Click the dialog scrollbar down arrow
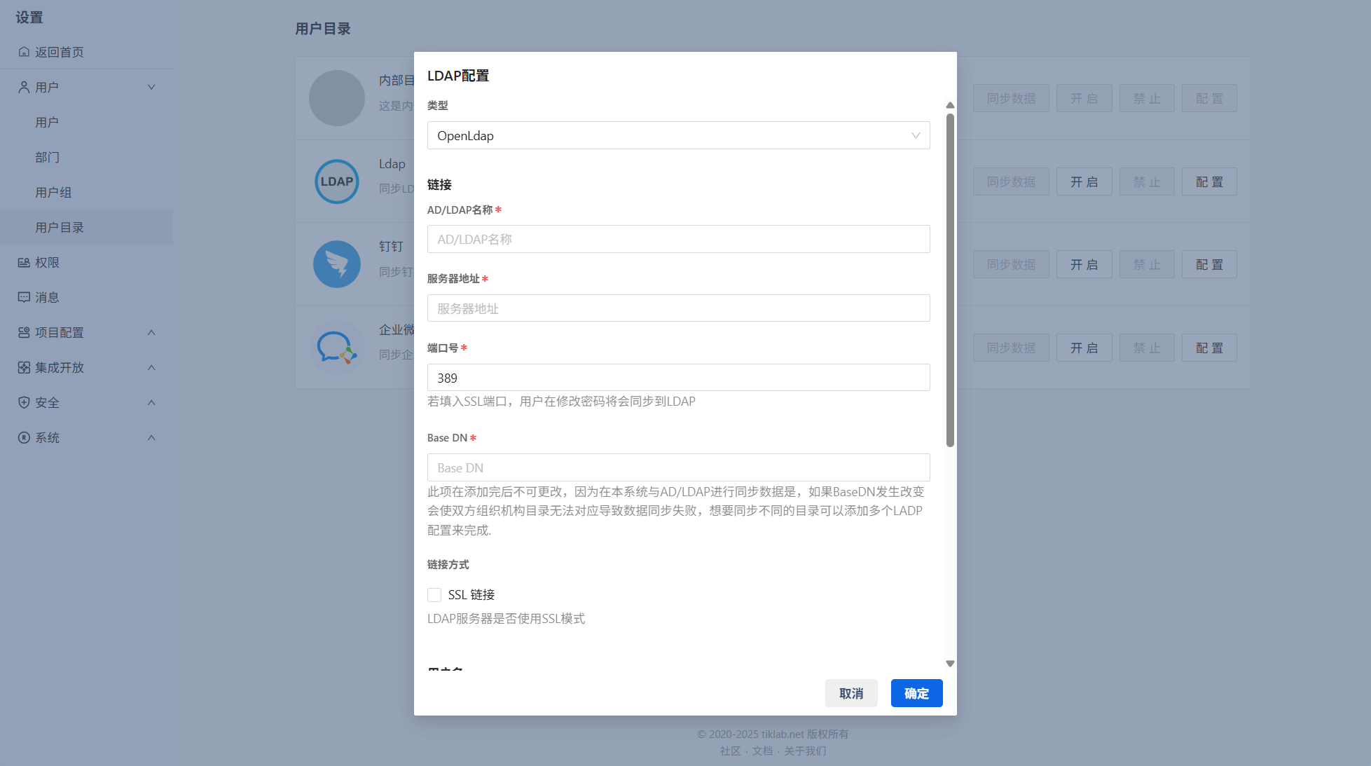Viewport: 1371px width, 766px height. 950,663
